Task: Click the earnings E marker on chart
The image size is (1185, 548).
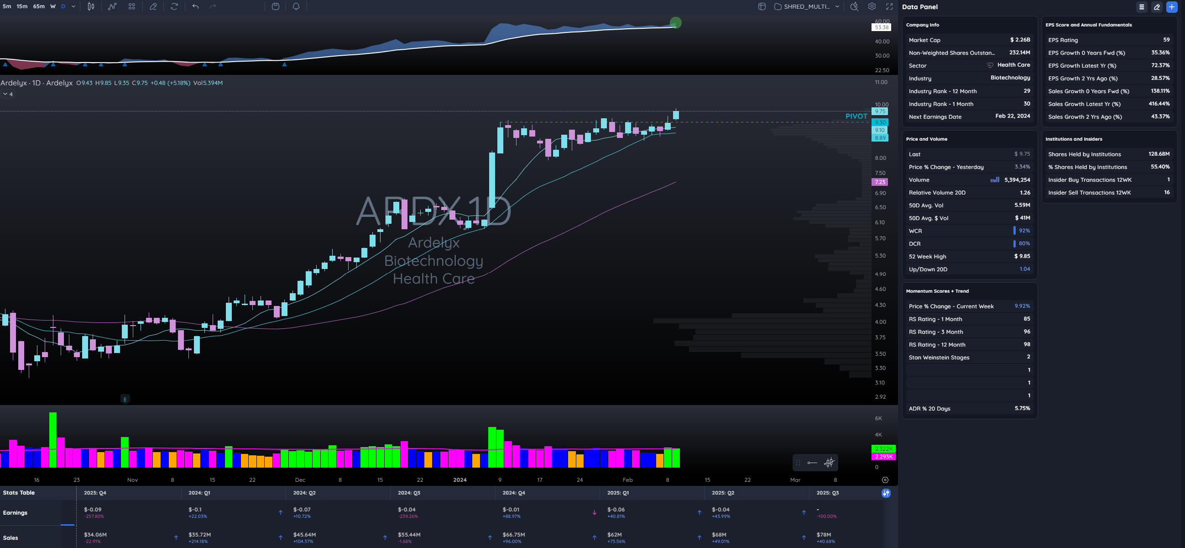Action: tap(125, 399)
